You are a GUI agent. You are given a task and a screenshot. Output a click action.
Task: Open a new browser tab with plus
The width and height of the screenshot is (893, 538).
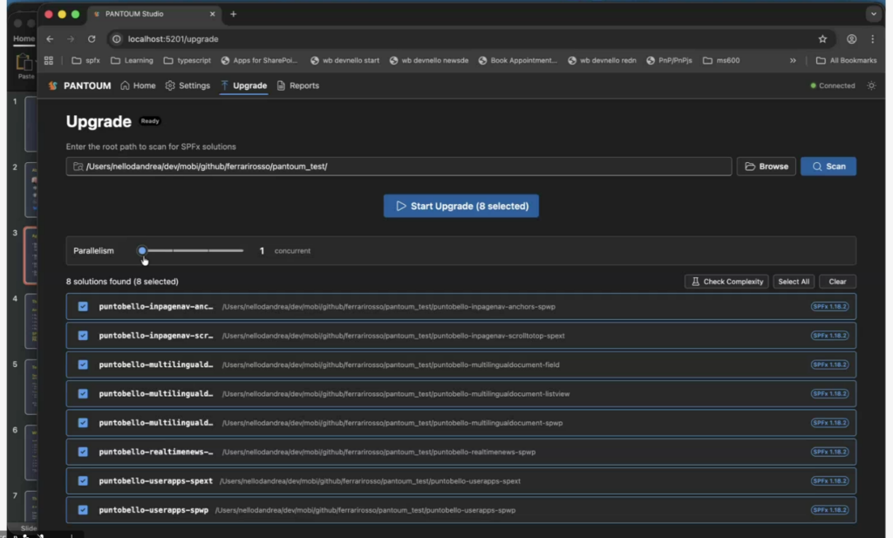(x=233, y=14)
